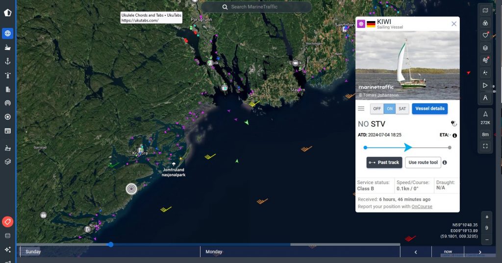Select the ON tracking option
The image size is (502, 263).
[389, 109]
